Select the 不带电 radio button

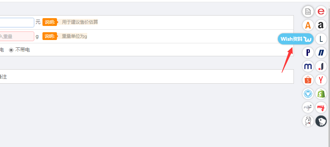click(11, 50)
